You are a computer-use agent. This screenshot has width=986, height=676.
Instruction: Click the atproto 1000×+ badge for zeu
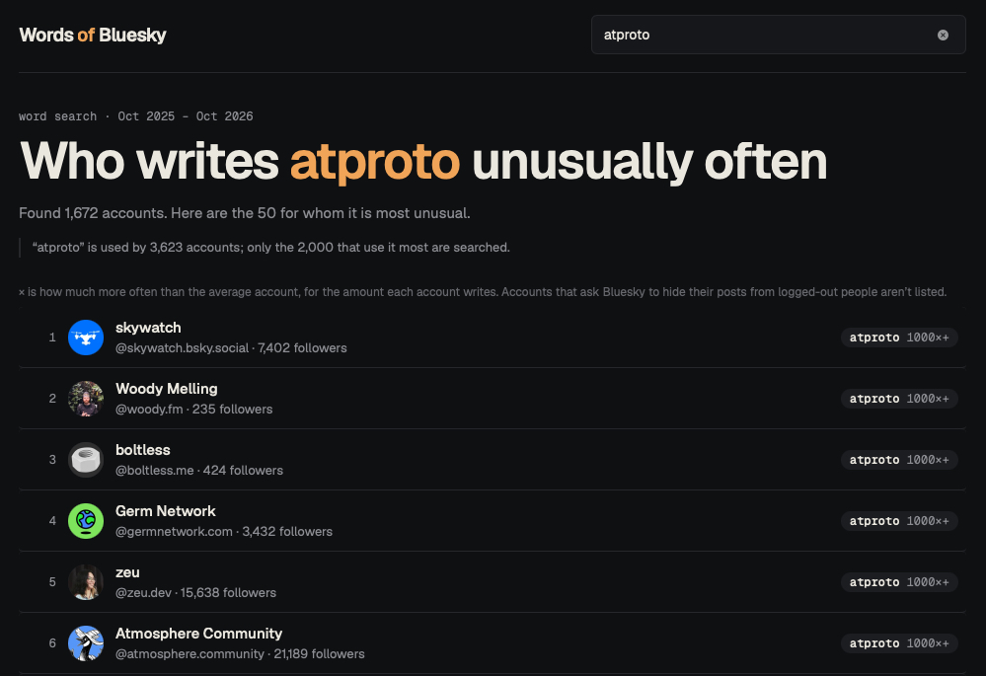pos(899,582)
